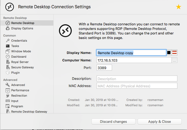Select the Window Mode page
This screenshot has height=130, width=187.
27,51
